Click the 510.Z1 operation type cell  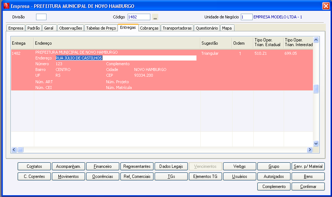[x=261, y=53]
